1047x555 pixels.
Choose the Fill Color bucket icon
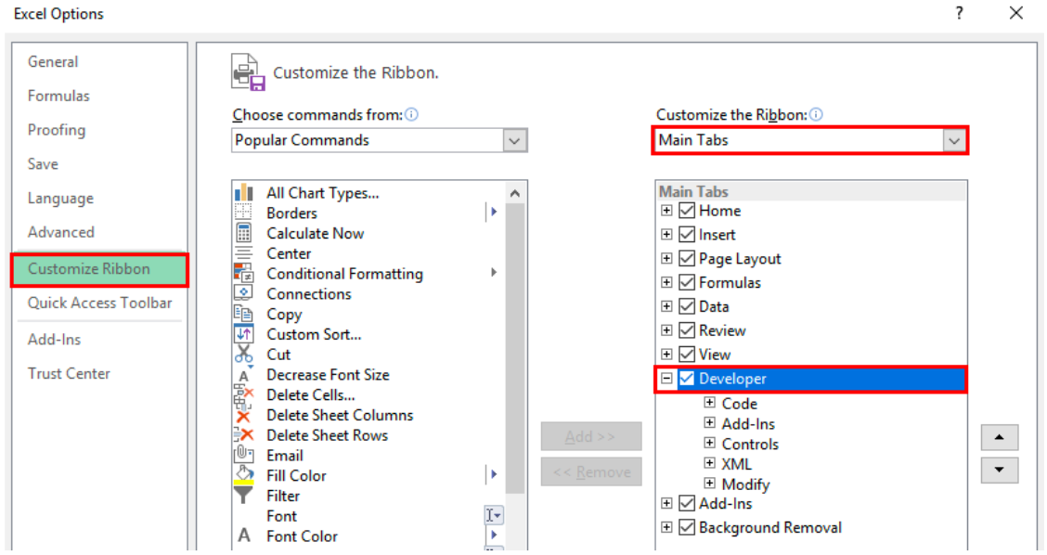pos(244,475)
